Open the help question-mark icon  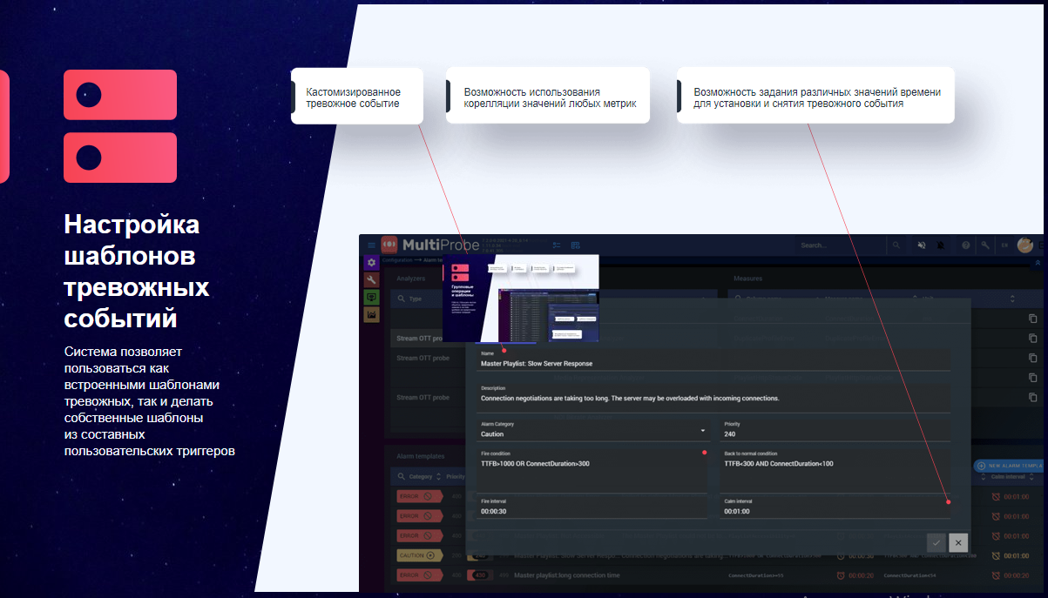coord(966,245)
